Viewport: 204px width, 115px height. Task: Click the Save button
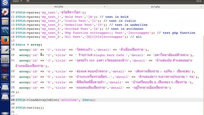click(x=199, y=1)
